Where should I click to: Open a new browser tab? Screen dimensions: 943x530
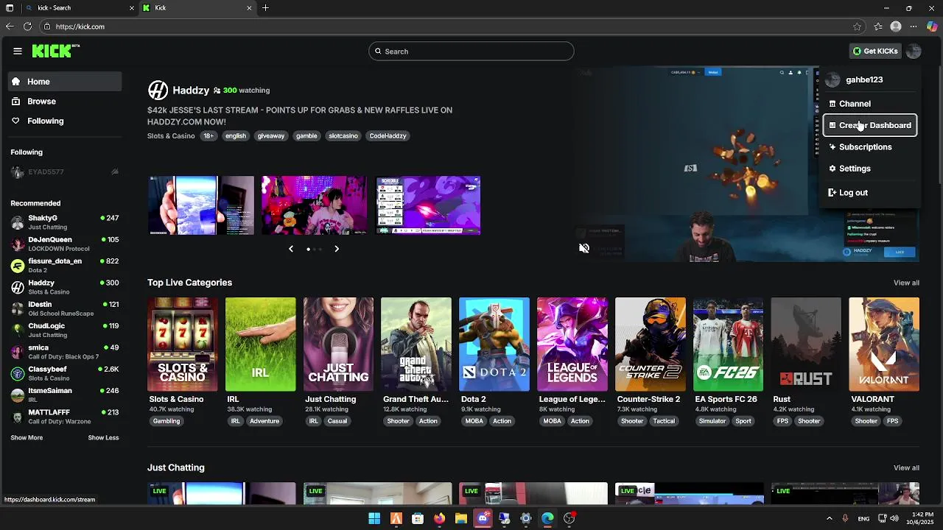click(x=265, y=8)
